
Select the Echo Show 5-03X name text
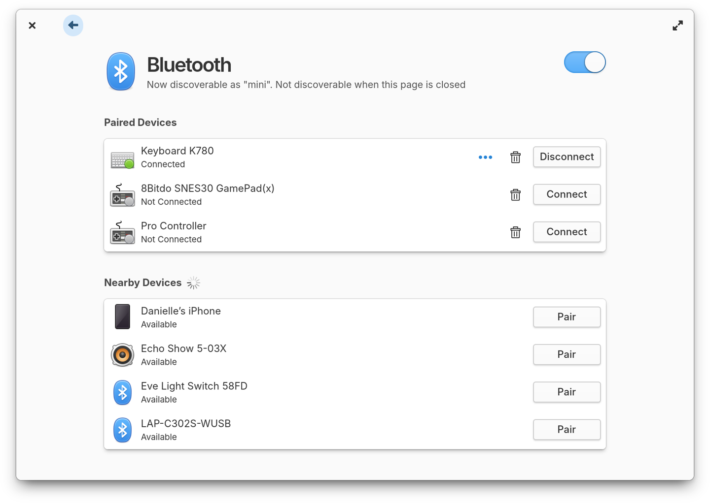(x=183, y=348)
